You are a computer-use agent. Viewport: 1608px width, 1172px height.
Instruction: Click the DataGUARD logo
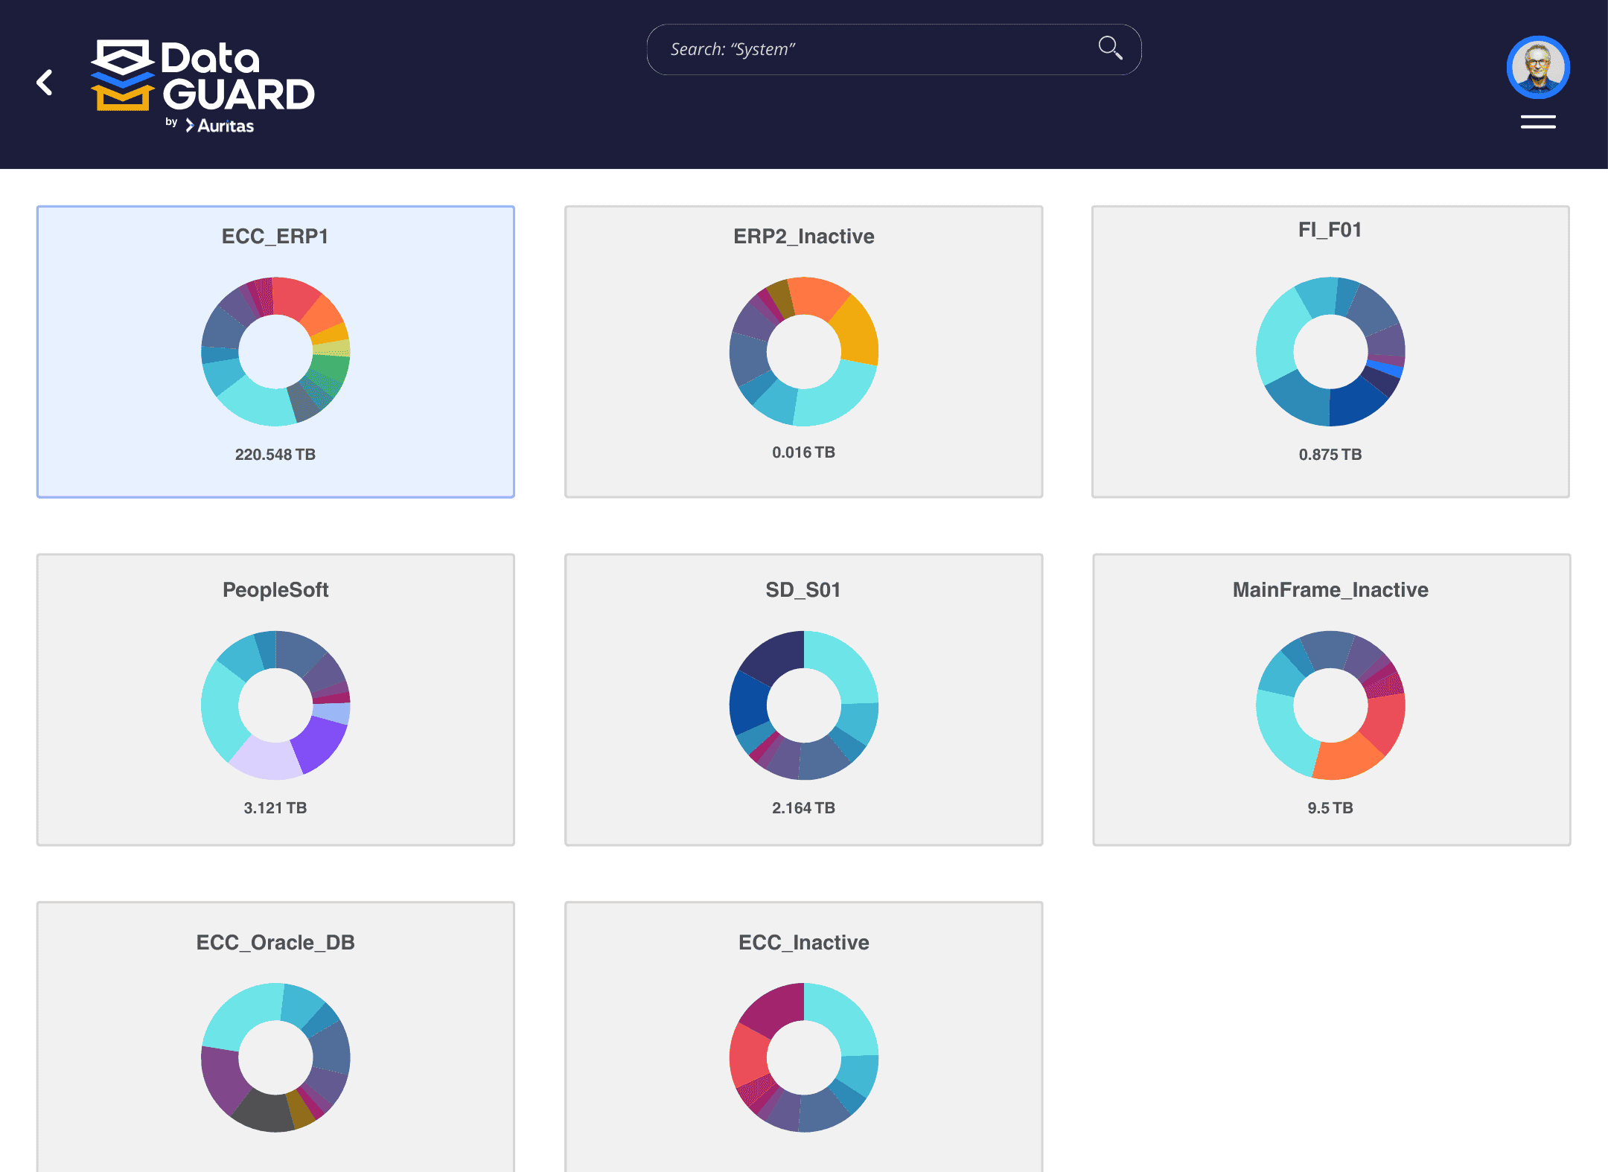(x=202, y=82)
